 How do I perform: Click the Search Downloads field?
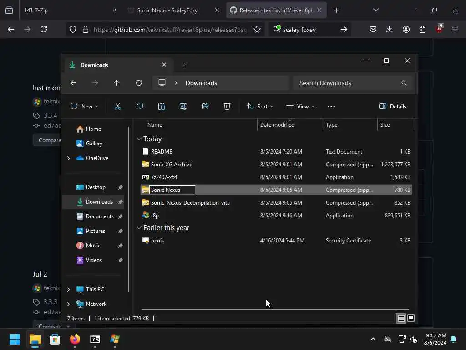pyautogui.click(x=353, y=83)
